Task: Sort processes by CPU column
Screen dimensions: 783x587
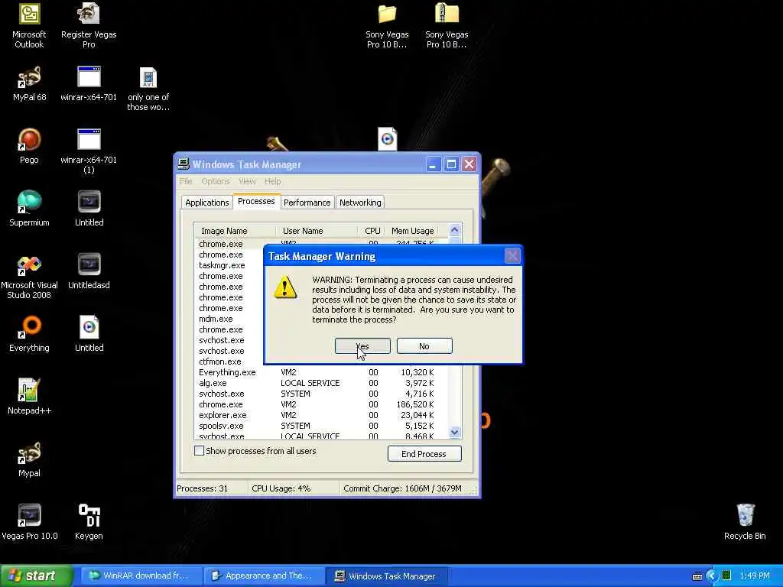Action: coord(371,231)
